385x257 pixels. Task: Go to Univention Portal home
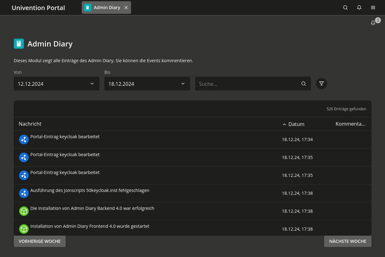click(x=38, y=8)
